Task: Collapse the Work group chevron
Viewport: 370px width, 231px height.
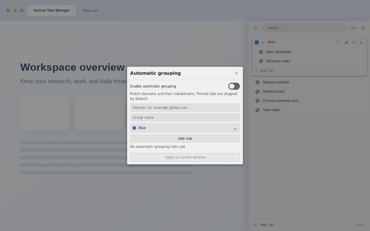Action: [x=263, y=42]
